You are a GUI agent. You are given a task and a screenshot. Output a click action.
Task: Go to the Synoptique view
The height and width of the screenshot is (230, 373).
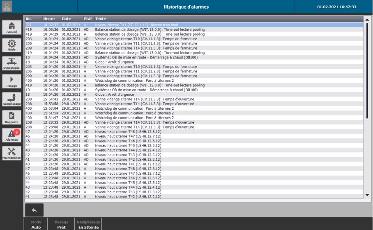[12, 63]
